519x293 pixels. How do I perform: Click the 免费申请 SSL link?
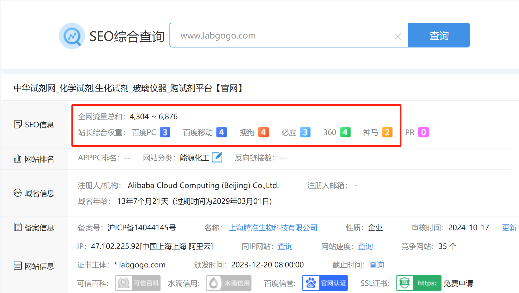click(x=458, y=283)
